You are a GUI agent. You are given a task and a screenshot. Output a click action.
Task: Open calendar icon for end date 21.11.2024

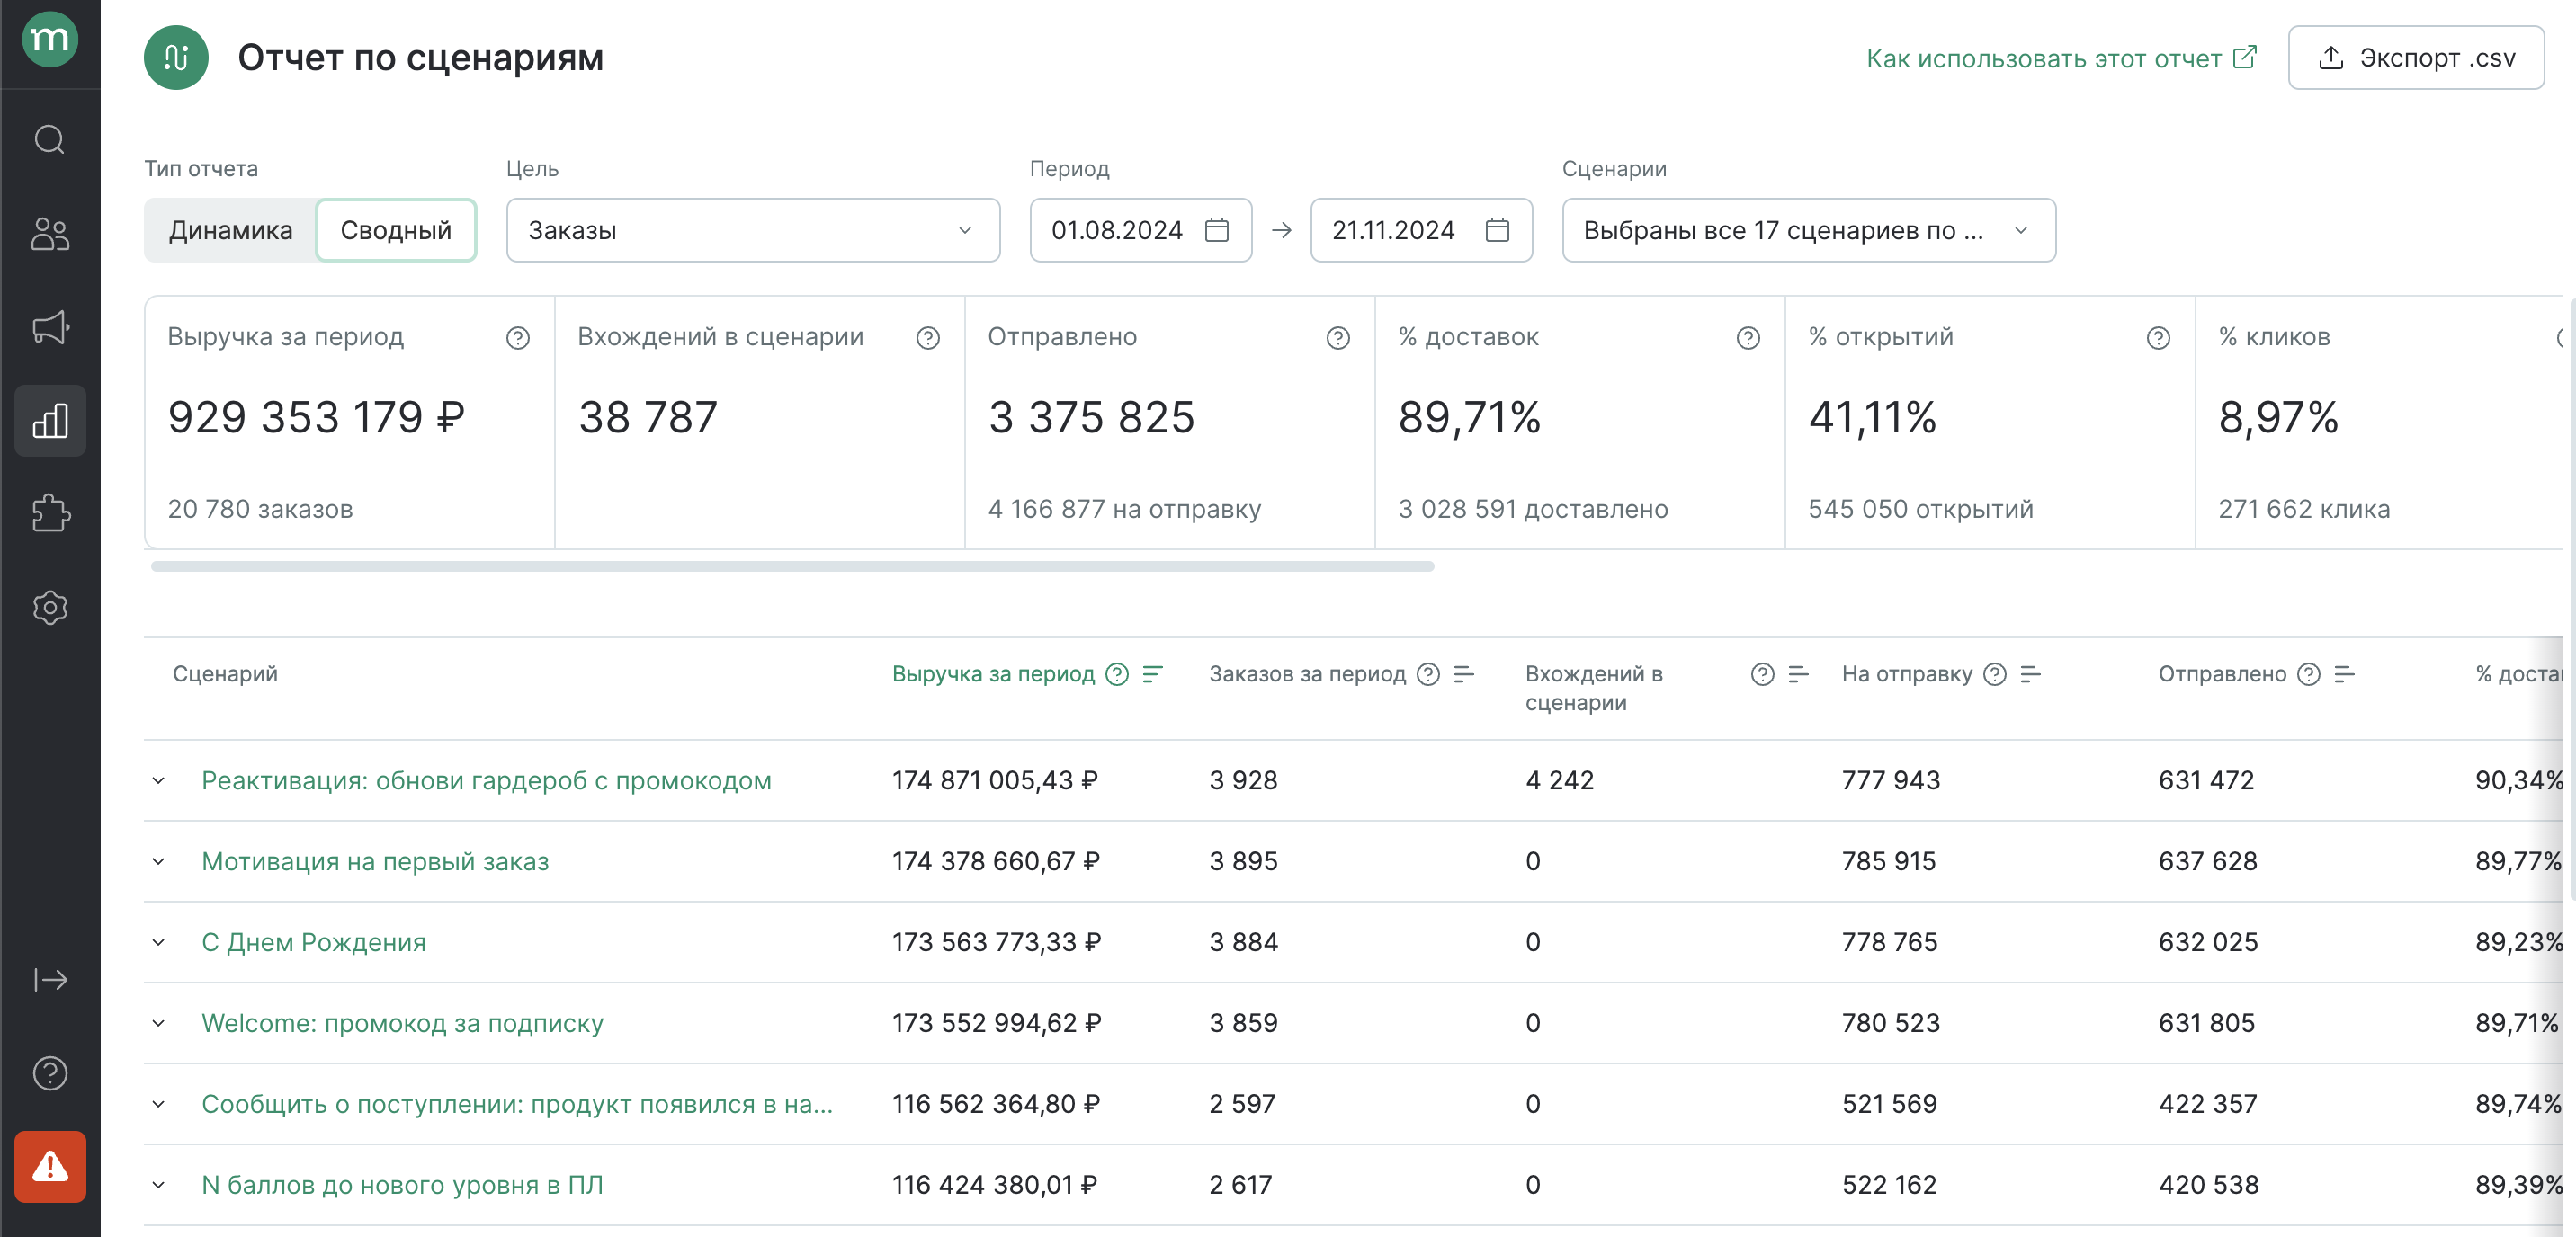pos(1497,230)
